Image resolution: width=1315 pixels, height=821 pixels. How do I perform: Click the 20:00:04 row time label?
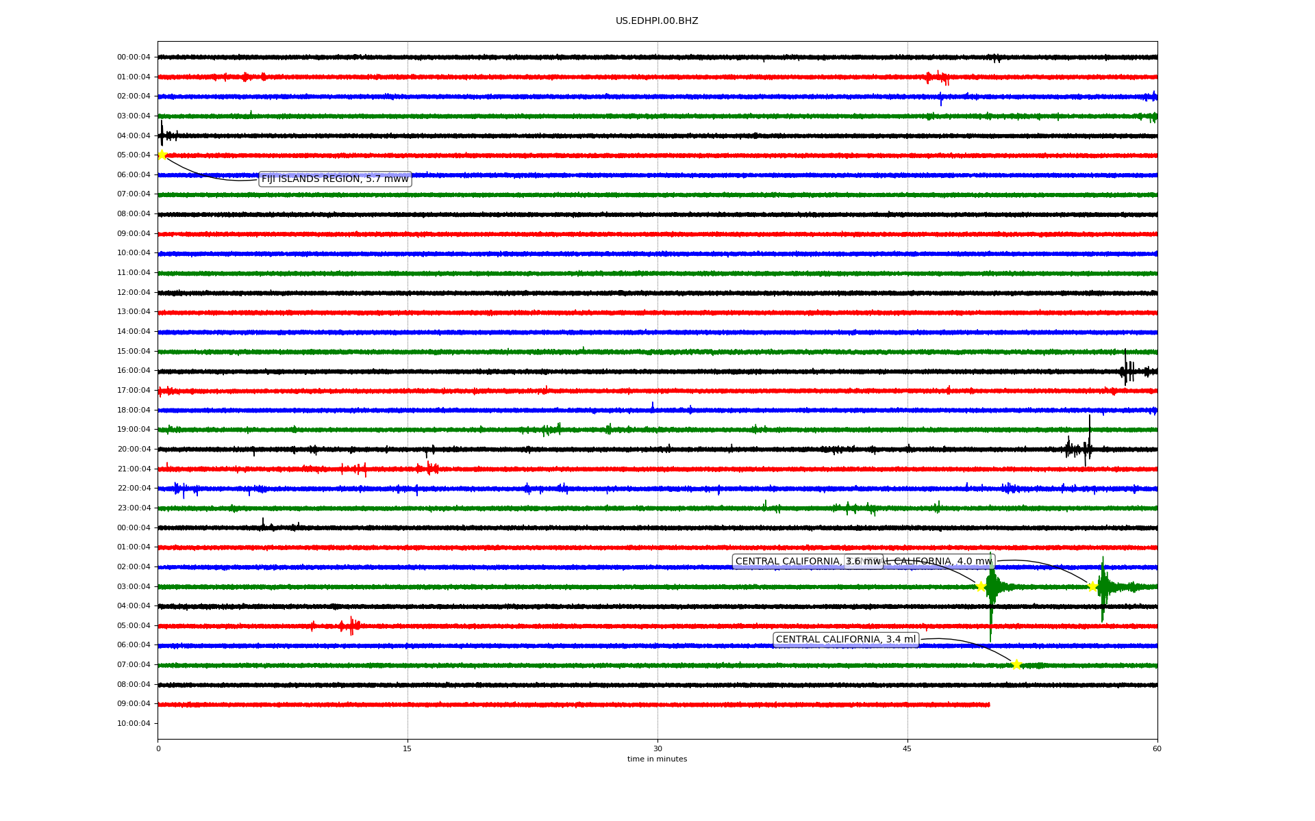134,449
